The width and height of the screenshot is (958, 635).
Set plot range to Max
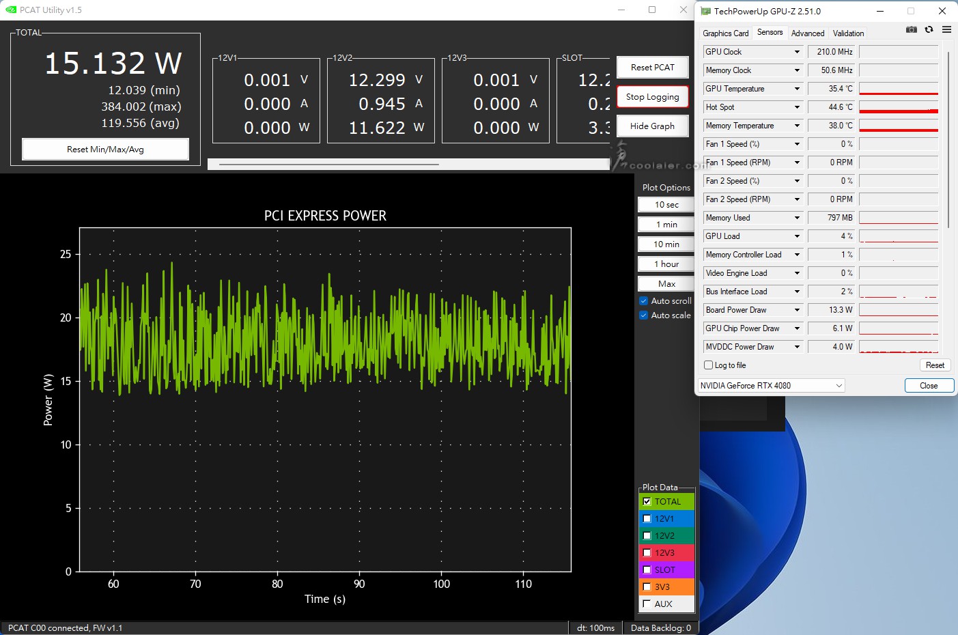[666, 283]
